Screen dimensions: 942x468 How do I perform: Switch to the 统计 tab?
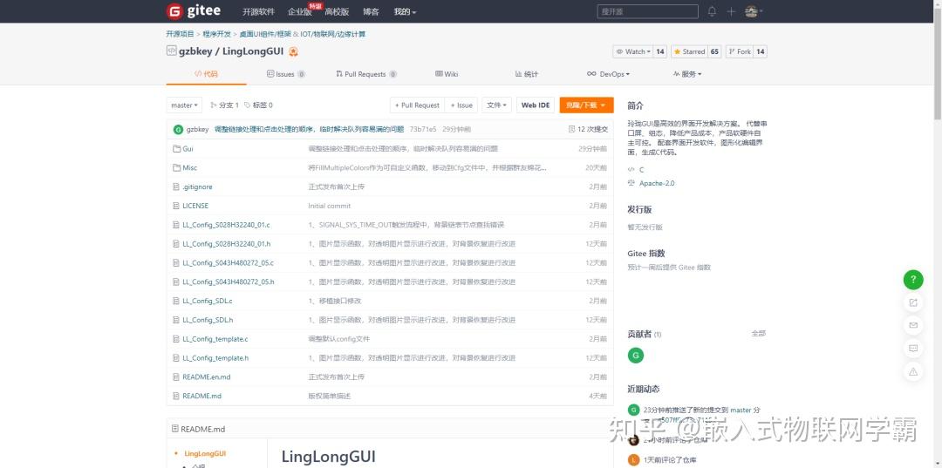pos(526,74)
